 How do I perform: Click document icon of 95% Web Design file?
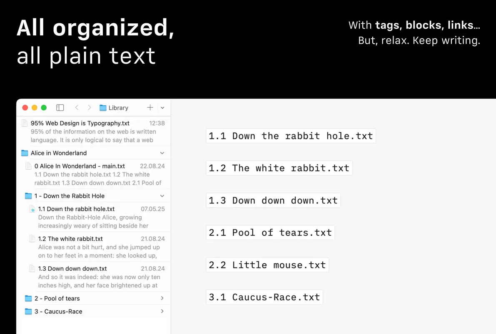click(x=24, y=123)
